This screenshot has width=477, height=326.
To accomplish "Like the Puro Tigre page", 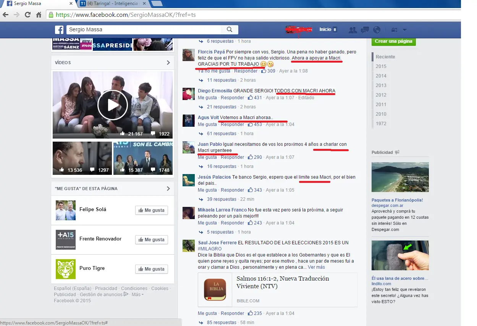I will point(152,269).
